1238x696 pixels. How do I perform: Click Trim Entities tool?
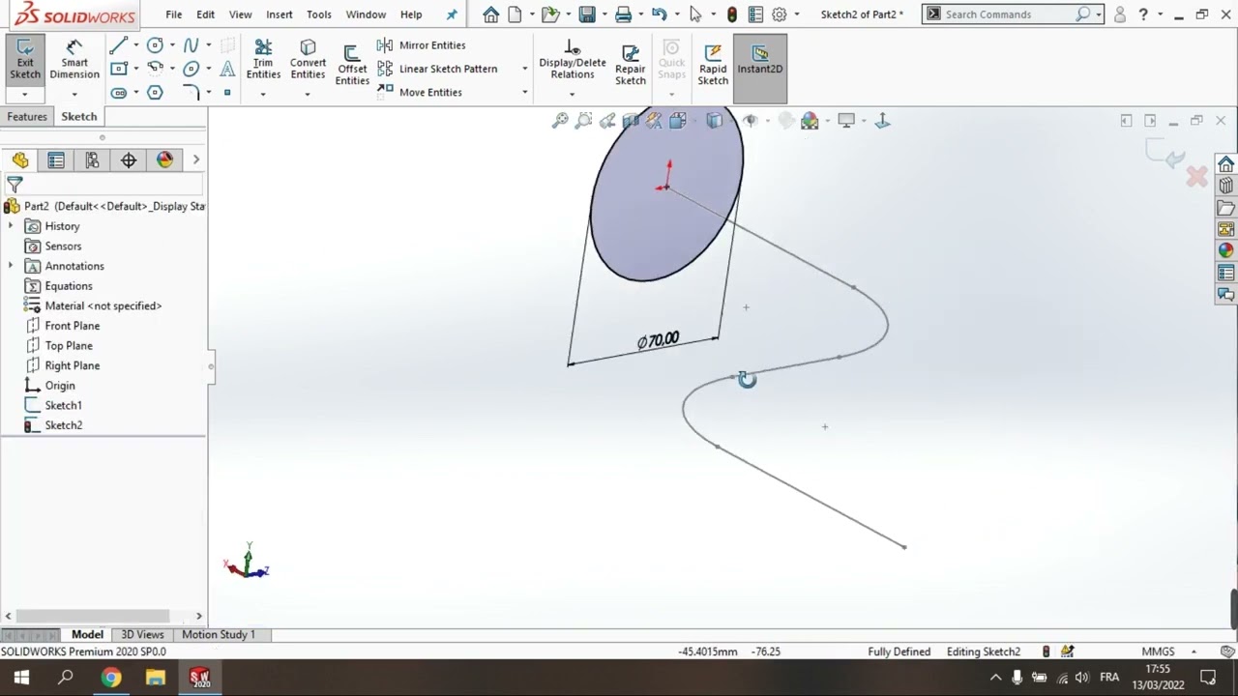pos(263,60)
